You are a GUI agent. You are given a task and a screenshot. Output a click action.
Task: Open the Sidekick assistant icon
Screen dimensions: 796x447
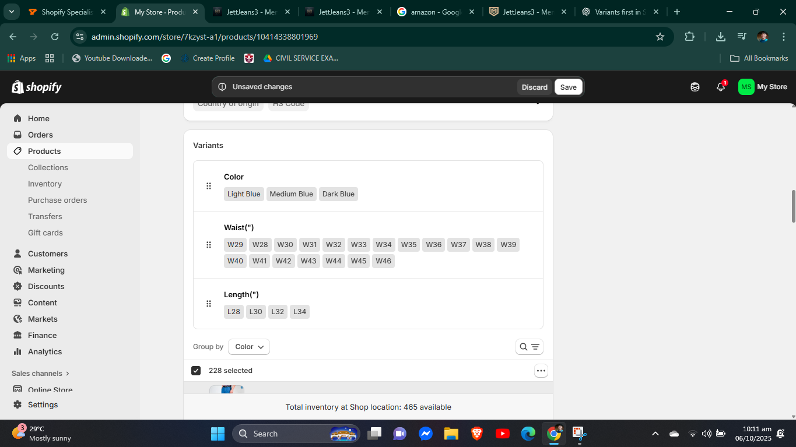695,87
